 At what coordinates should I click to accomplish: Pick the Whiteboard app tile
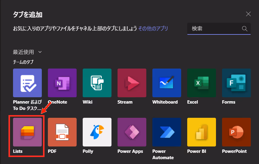click(167, 83)
